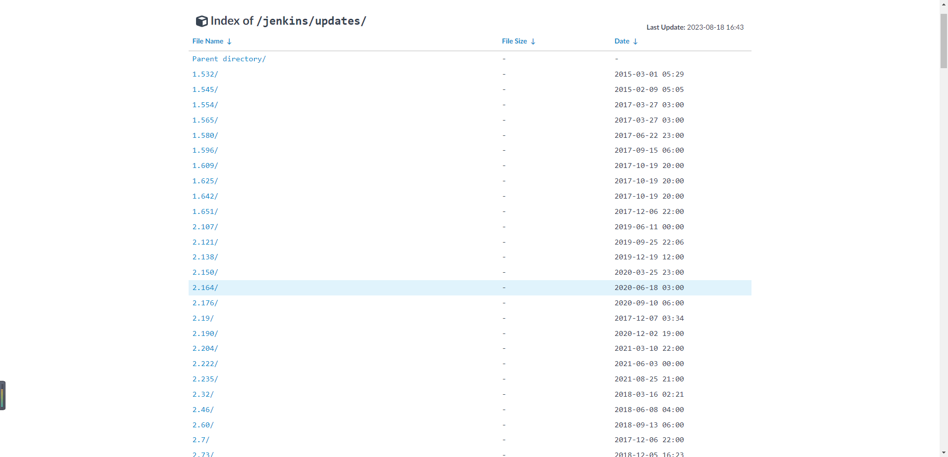
Task: Click the page scrollbar thumb
Action: tap(944, 41)
